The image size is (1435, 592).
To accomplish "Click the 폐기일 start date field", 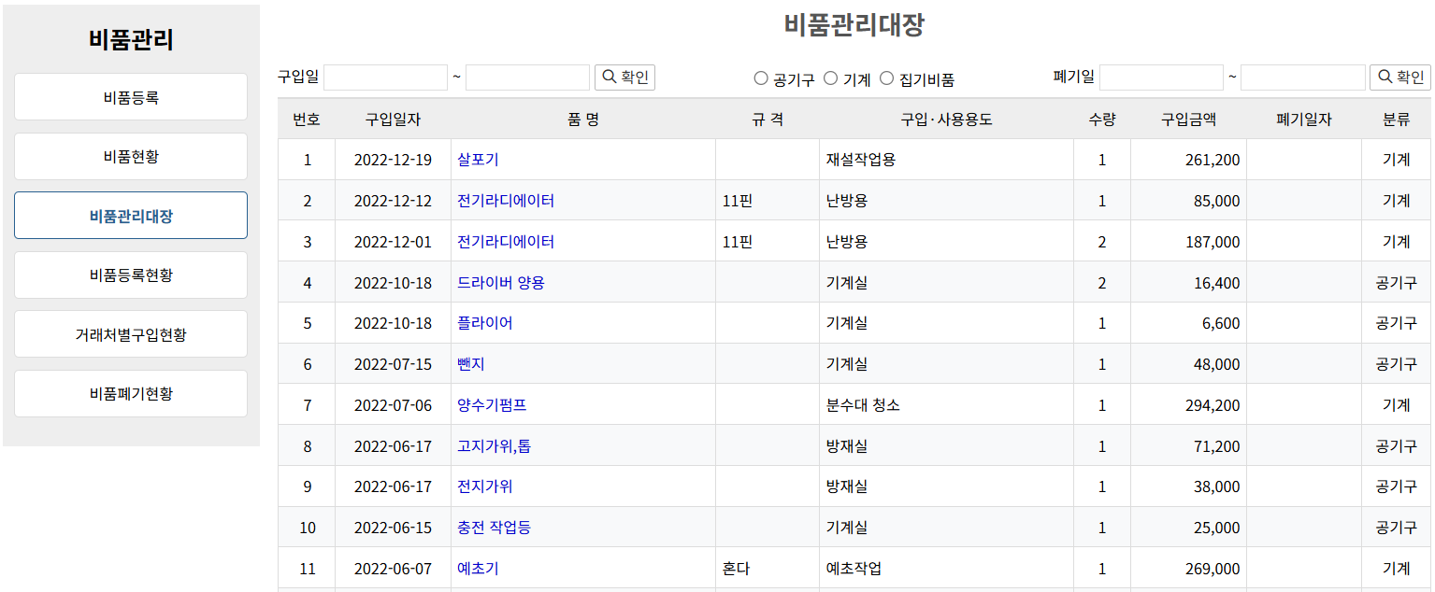I will coord(1161,78).
